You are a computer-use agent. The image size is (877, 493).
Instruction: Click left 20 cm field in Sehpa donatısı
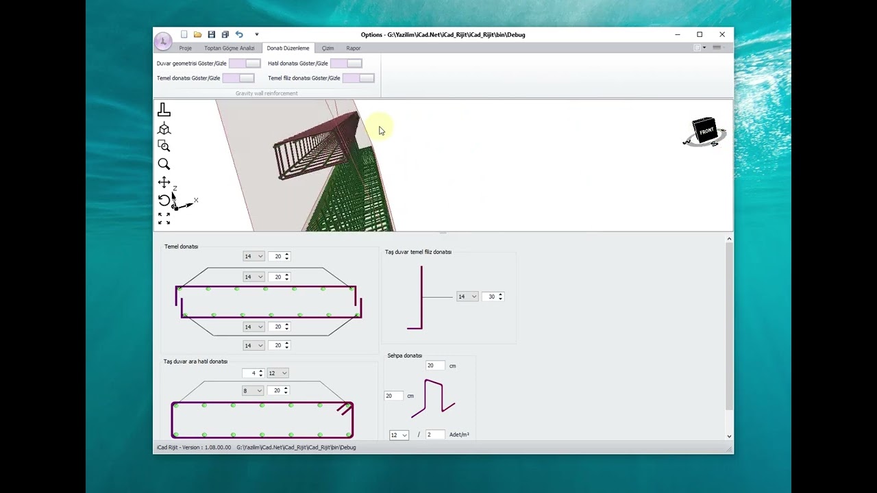click(x=394, y=396)
